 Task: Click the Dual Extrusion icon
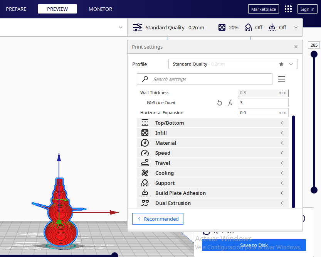tap(145, 203)
